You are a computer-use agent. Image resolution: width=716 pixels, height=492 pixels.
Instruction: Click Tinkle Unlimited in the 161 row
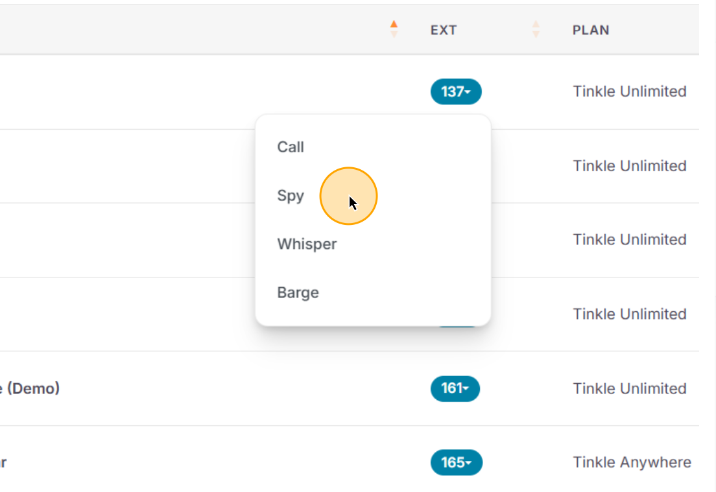click(630, 388)
